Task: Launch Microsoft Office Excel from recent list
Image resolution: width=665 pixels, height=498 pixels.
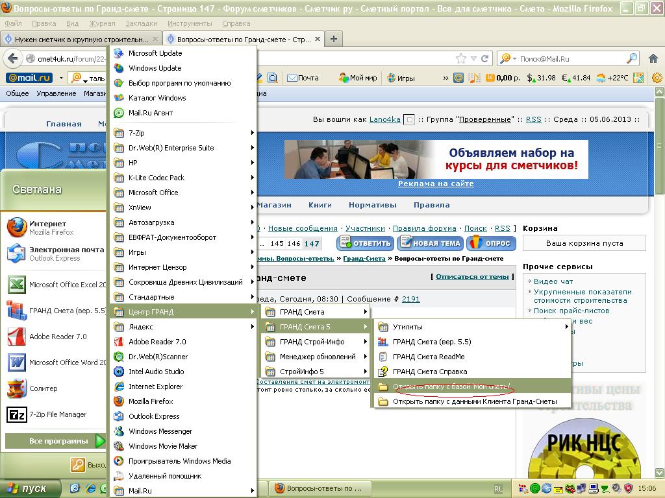Action: [55, 285]
